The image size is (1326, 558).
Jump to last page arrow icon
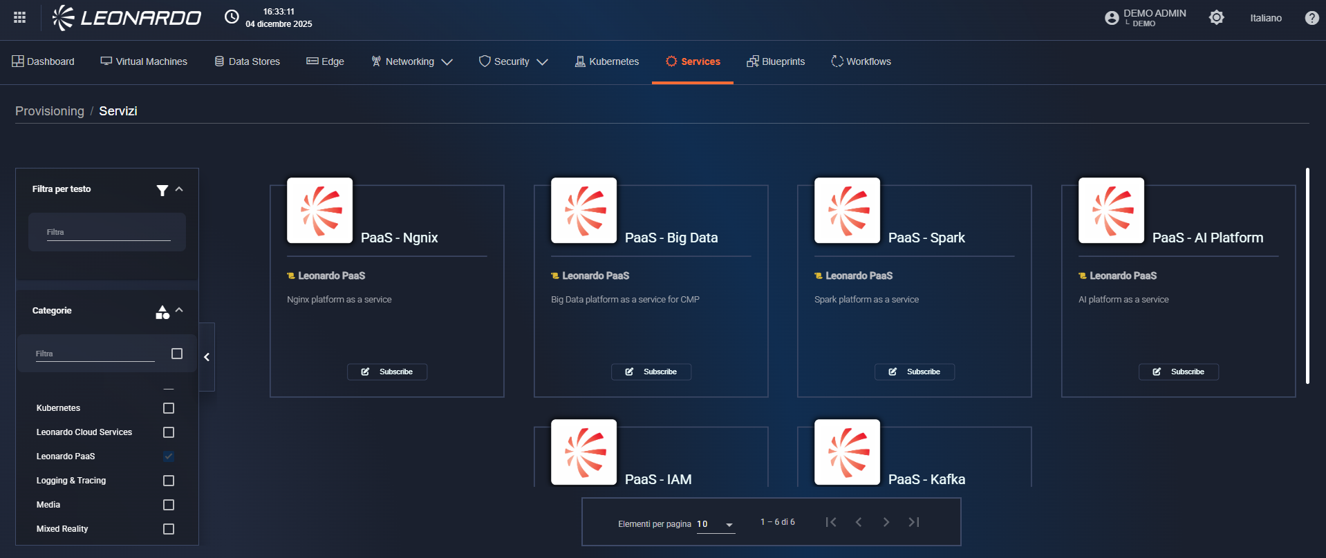point(913,522)
